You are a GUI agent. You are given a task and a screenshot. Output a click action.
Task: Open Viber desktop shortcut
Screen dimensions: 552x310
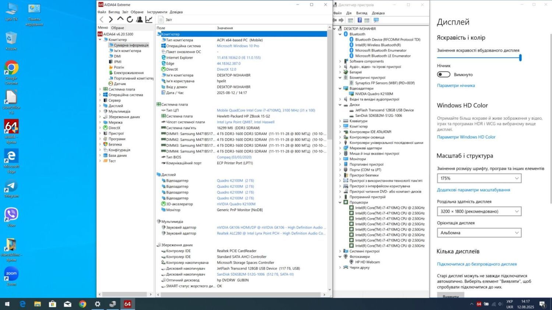point(11,215)
